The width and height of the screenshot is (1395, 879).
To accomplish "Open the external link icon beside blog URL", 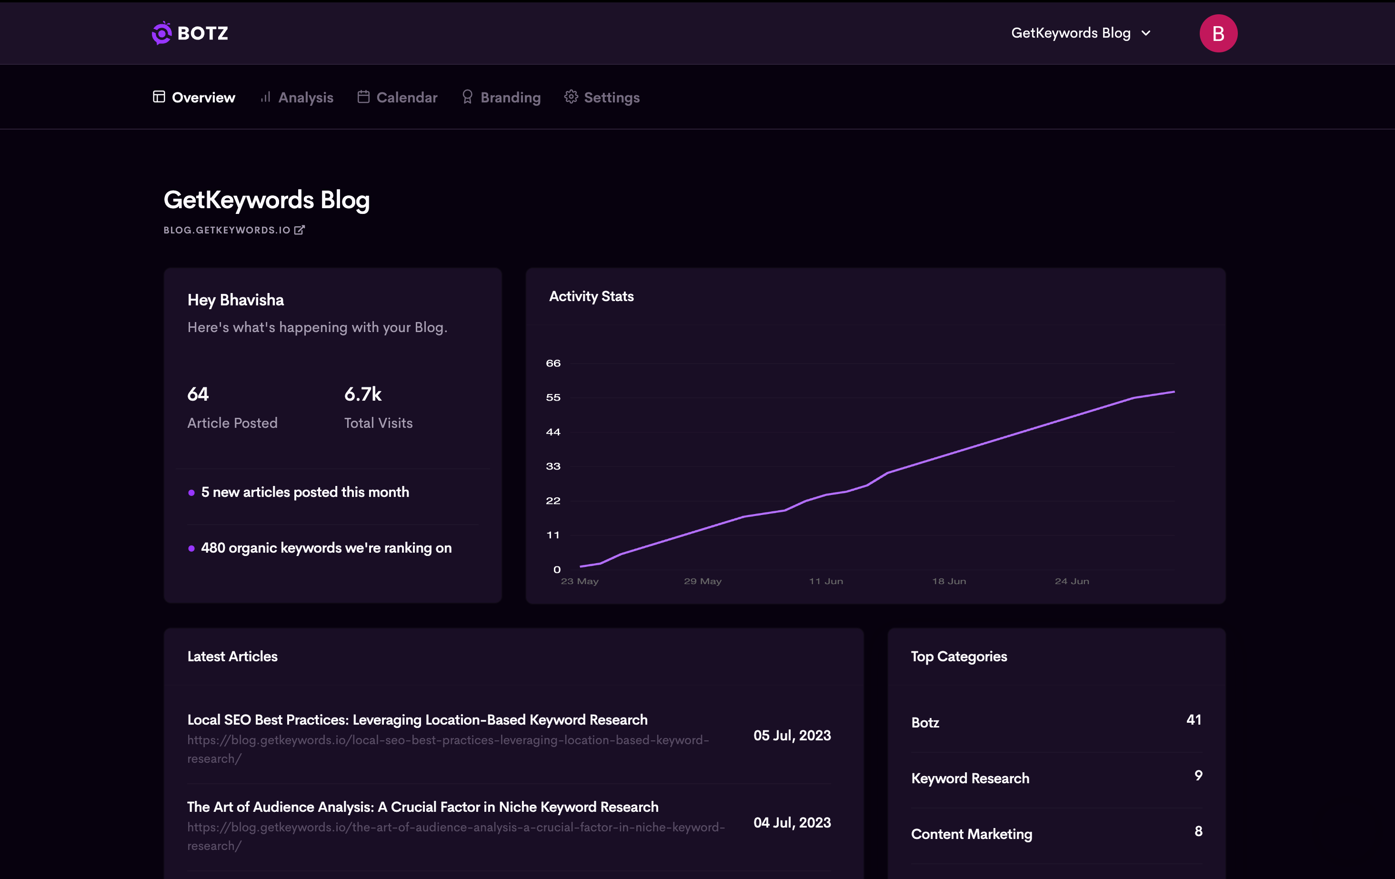I will (300, 230).
